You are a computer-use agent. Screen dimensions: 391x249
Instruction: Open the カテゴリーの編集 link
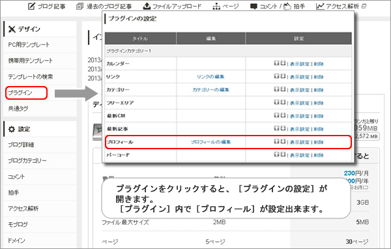pyautogui.click(x=210, y=89)
